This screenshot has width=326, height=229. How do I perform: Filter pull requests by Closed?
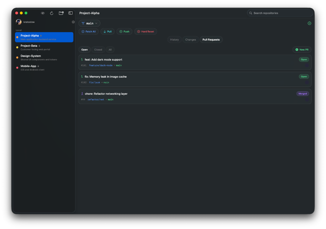tap(98, 49)
